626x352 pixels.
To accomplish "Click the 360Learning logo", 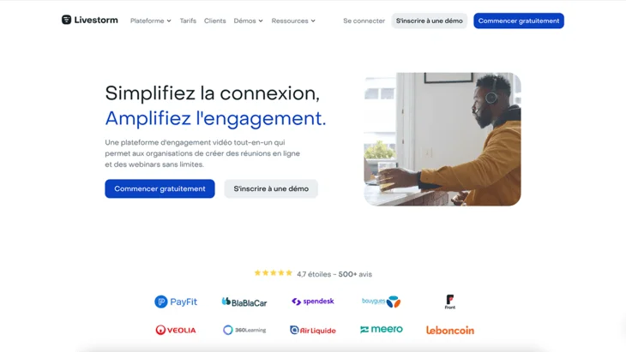I will click(244, 330).
